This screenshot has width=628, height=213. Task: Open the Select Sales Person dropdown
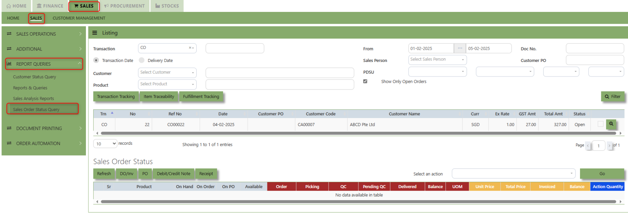437,60
